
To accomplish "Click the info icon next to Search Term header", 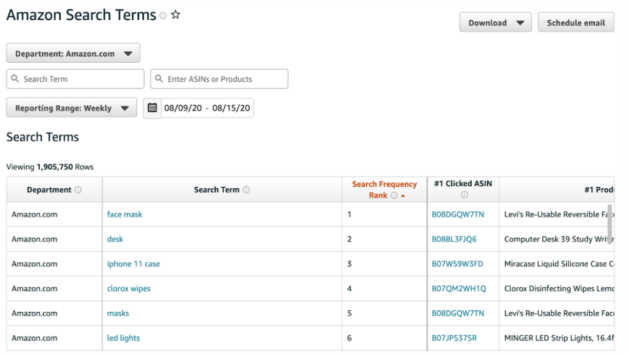I will [x=246, y=190].
